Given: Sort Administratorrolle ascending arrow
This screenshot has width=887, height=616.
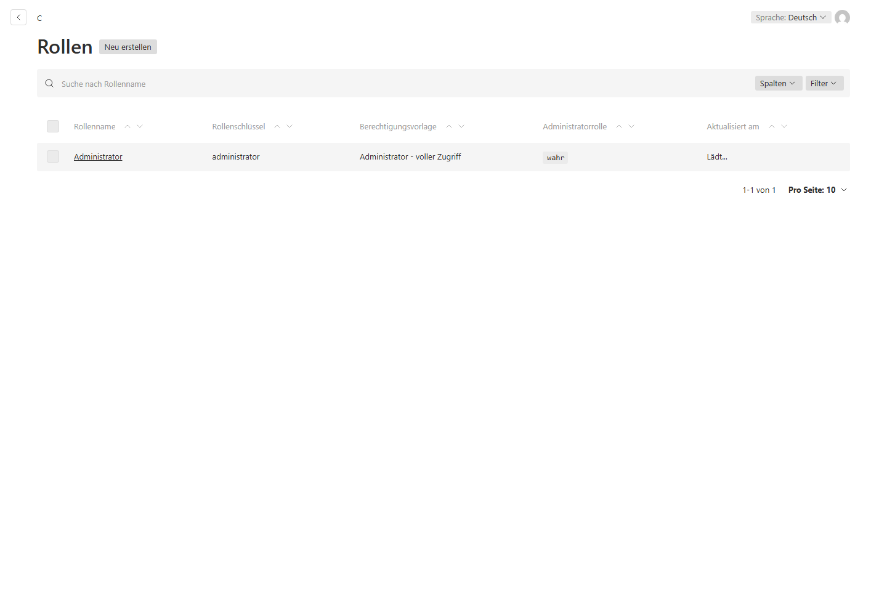Looking at the screenshot, I should point(619,126).
